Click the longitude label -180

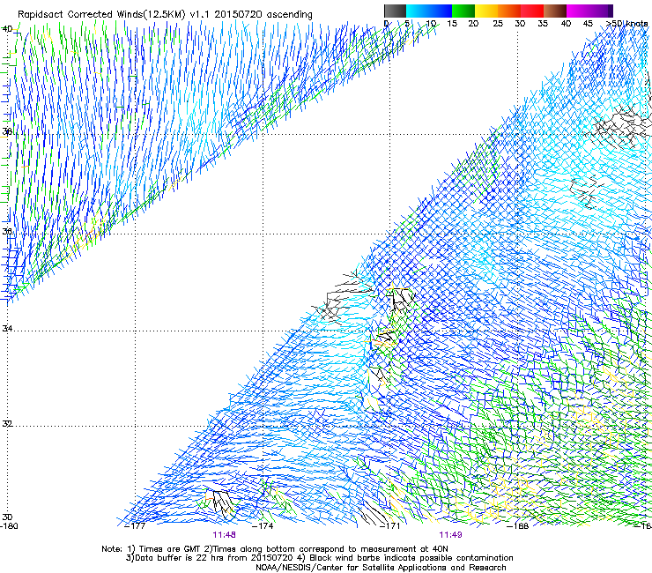pyautogui.click(x=9, y=526)
